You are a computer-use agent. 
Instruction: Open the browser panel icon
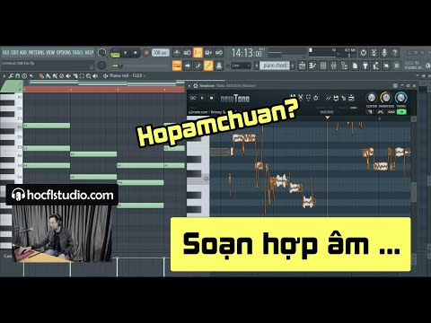(x=345, y=65)
